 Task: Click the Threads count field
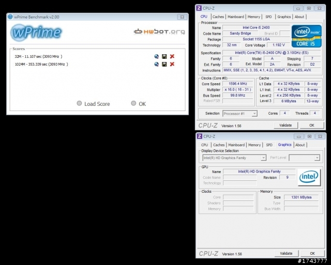(x=315, y=113)
